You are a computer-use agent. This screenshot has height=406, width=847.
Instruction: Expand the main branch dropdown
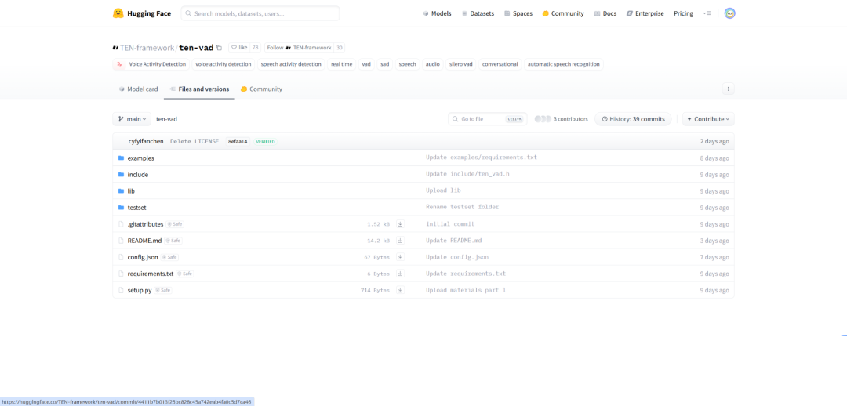point(132,119)
